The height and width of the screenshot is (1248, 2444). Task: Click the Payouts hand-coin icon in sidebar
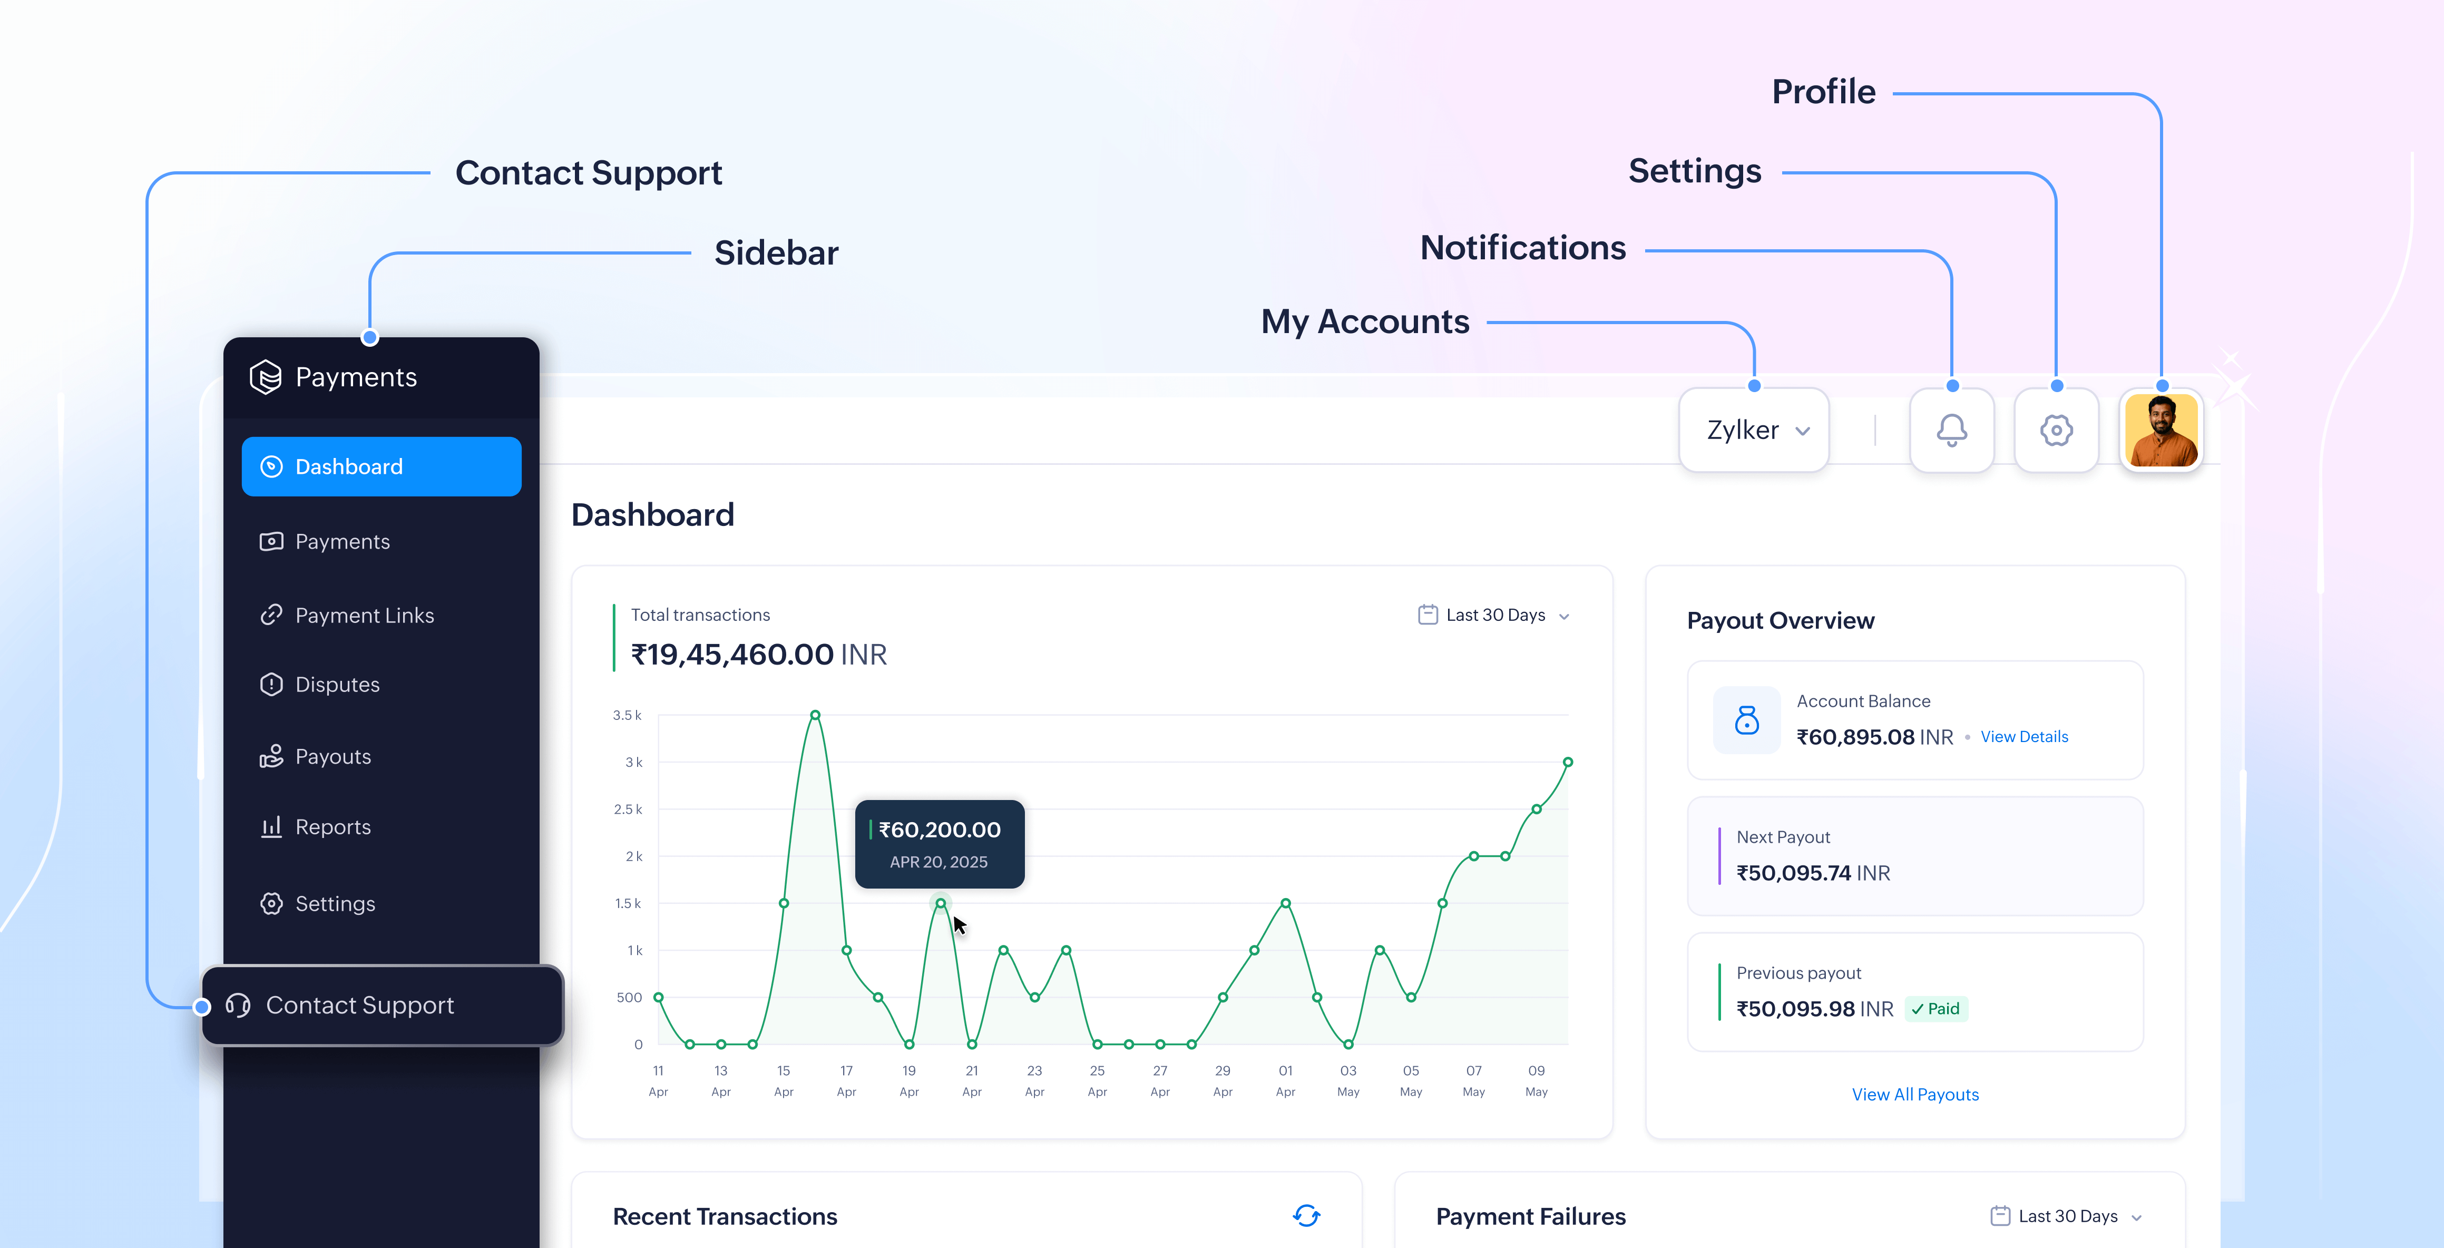271,756
